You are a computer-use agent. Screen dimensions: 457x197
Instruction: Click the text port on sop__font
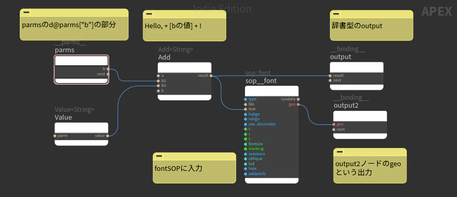[245, 109]
